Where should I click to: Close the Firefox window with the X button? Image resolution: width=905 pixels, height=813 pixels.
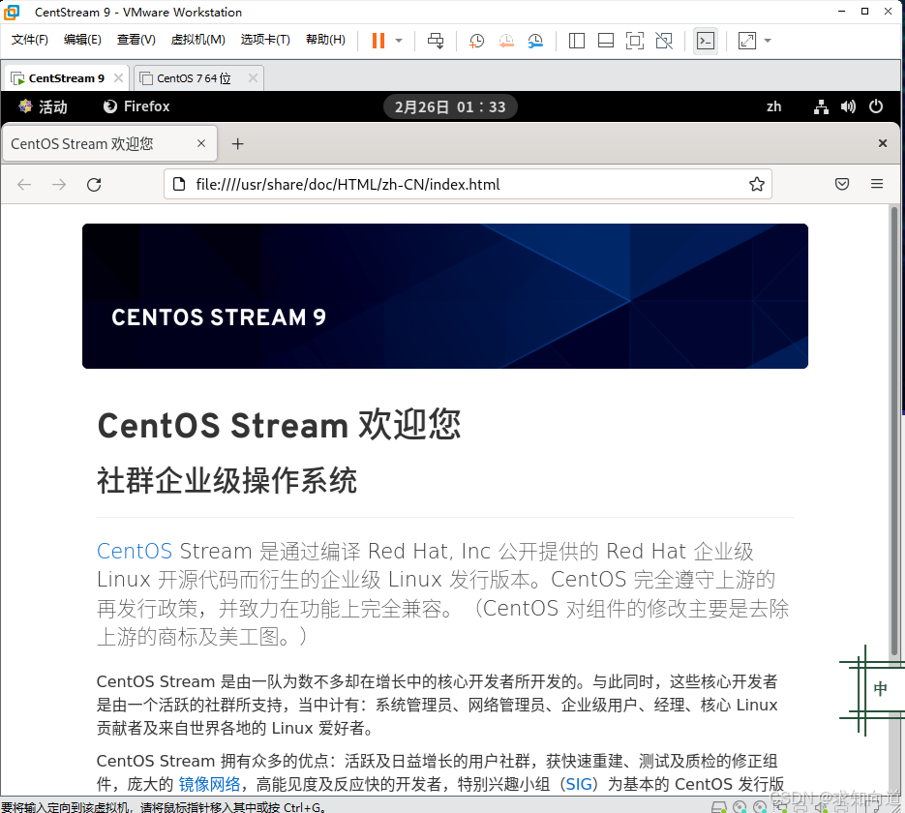pyautogui.click(x=883, y=143)
